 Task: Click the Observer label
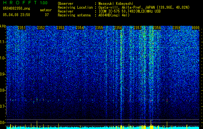tap(66, 4)
